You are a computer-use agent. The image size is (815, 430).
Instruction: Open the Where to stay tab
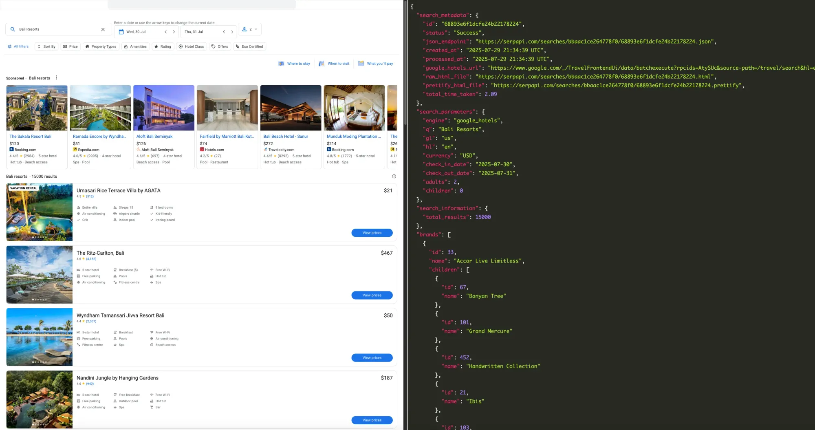point(294,64)
